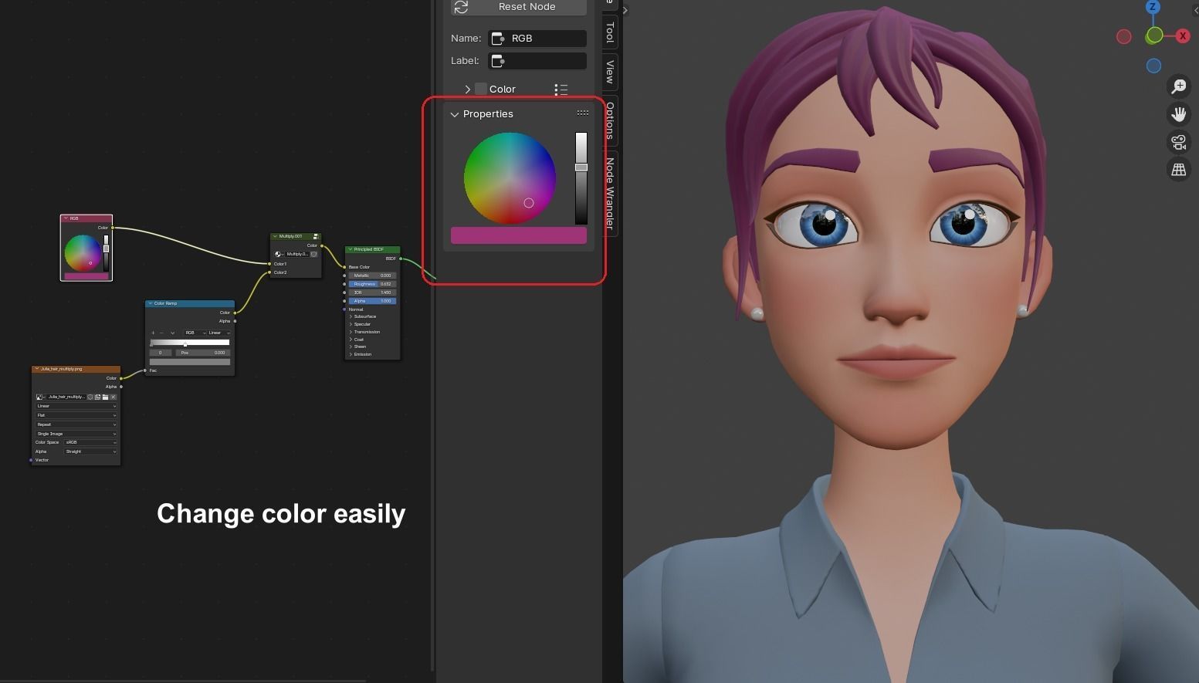Viewport: 1199px width, 683px height.
Task: Click the node group icon on Multiply.001 header
Action: click(316, 236)
